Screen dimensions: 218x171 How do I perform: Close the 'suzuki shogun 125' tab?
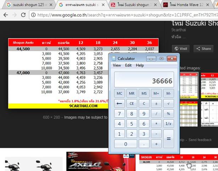51,5
